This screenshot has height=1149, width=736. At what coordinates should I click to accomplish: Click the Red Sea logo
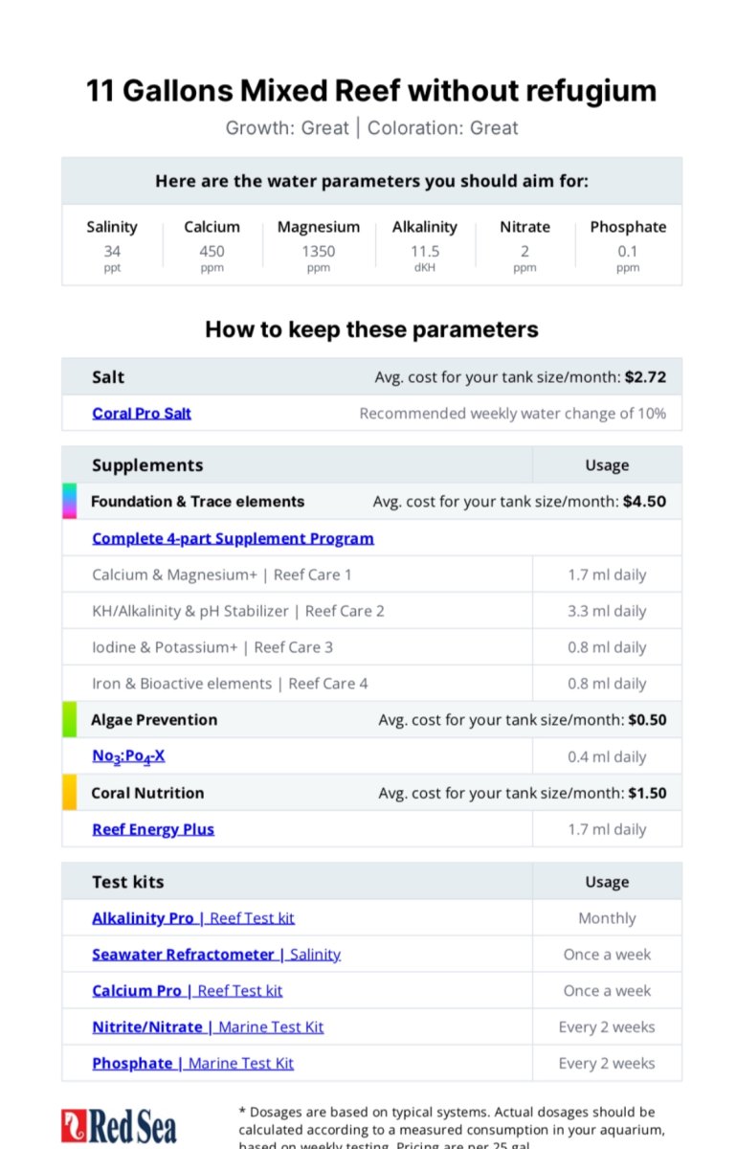coord(119,1126)
